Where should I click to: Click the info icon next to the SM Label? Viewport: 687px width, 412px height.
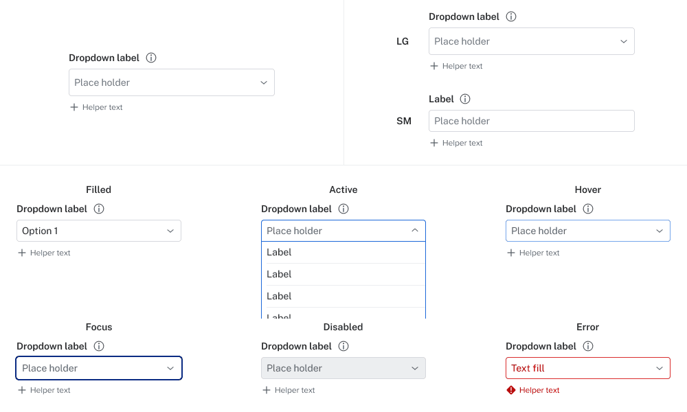pyautogui.click(x=465, y=99)
